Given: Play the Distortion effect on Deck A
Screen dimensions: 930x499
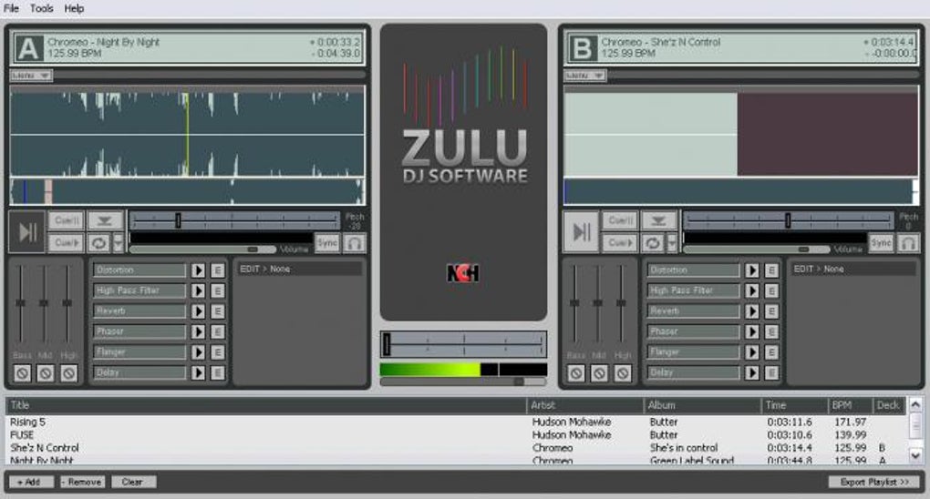Looking at the screenshot, I should (198, 270).
